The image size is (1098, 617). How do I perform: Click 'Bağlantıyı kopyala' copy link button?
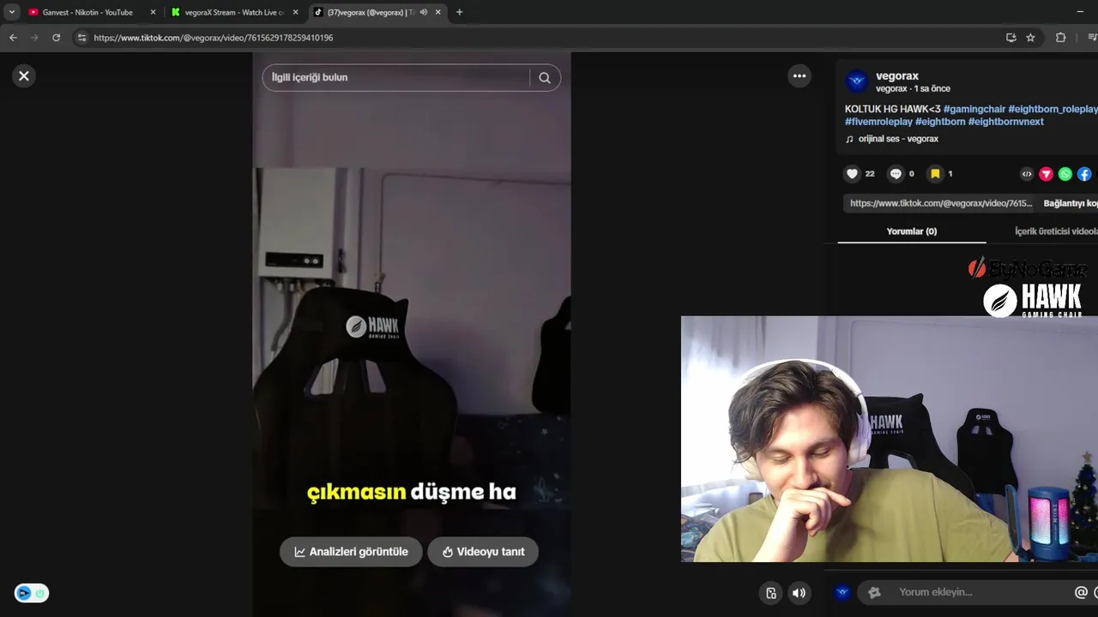coord(1070,204)
